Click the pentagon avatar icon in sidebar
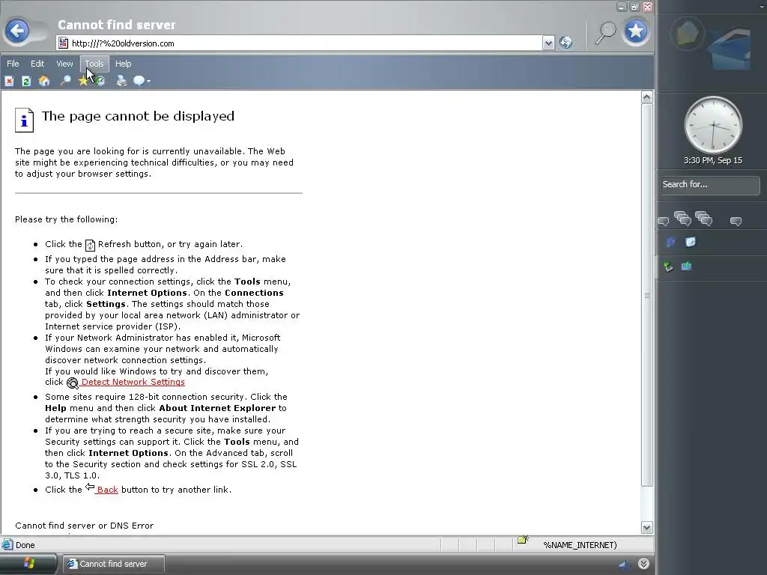The image size is (767, 575). 688,34
